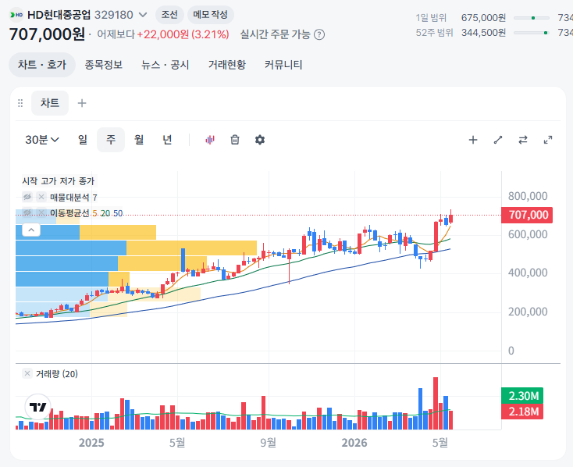Click the help icon beside 실시간 주문 가능
The image size is (573, 467).
click(319, 34)
